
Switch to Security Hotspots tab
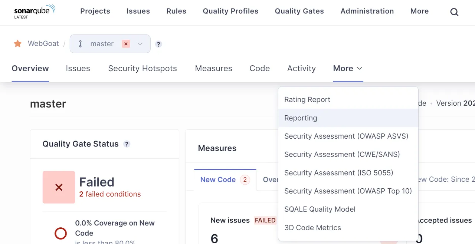(x=142, y=68)
